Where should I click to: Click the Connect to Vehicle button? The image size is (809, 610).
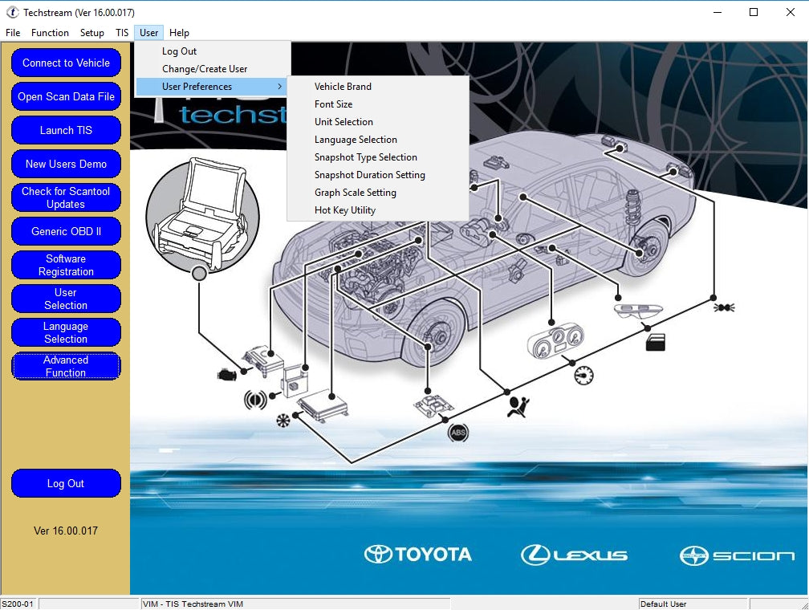pos(66,63)
